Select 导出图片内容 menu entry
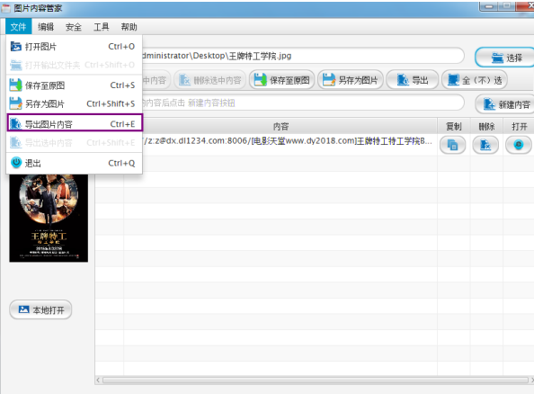The image size is (534, 394). (x=75, y=123)
